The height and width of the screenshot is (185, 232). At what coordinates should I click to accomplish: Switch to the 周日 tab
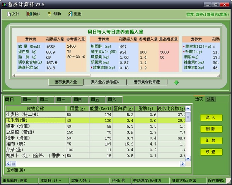pyautogui.click(x=12, y=99)
